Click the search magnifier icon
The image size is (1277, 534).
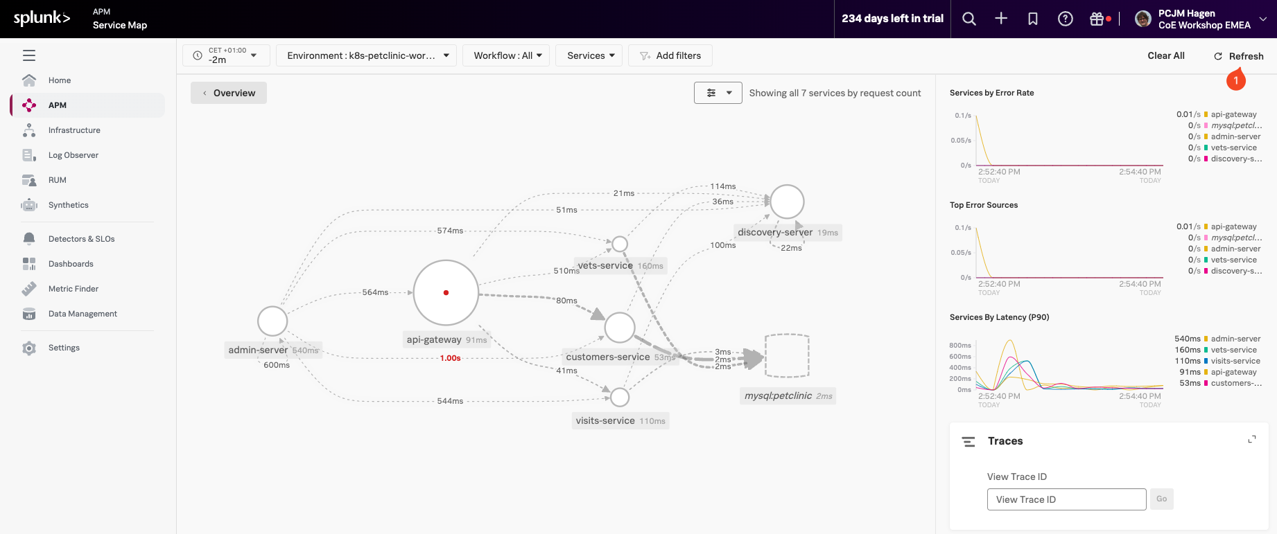pyautogui.click(x=969, y=19)
